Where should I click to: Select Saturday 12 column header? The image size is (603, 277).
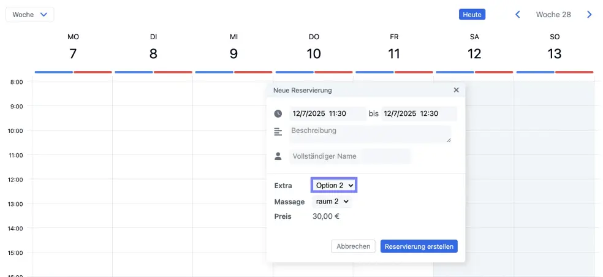pyautogui.click(x=474, y=47)
